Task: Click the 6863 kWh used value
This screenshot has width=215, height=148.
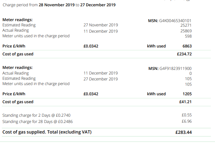Action: 187,46
